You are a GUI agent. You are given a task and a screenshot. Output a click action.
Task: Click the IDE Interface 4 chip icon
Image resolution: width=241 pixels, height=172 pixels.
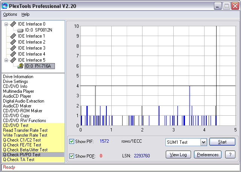click(x=13, y=54)
